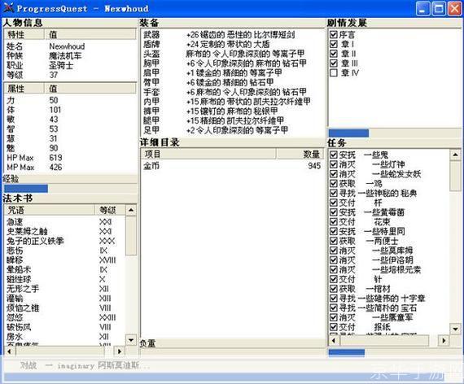Toggle the 章 IV plot checkbox
The height and width of the screenshot is (384, 464).
(x=334, y=72)
